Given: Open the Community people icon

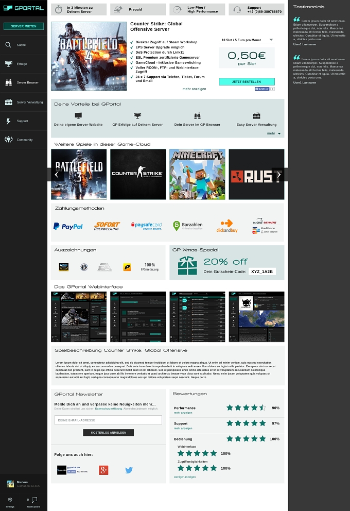Looking at the screenshot, I should [x=8, y=140].
